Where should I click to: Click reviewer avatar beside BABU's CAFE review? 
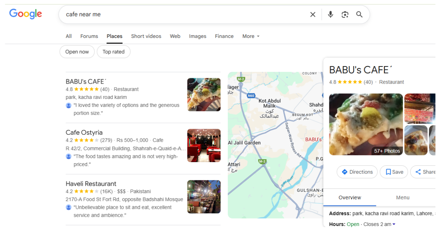[x=68, y=105]
